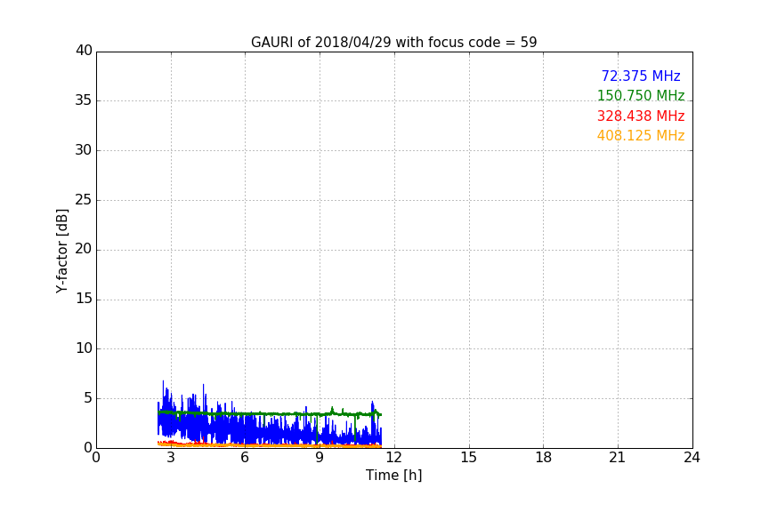Image resolution: width=769 pixels, height=512 pixels.
Task: Select the green '150.750 MHz' legend label
Action: pyautogui.click(x=641, y=95)
